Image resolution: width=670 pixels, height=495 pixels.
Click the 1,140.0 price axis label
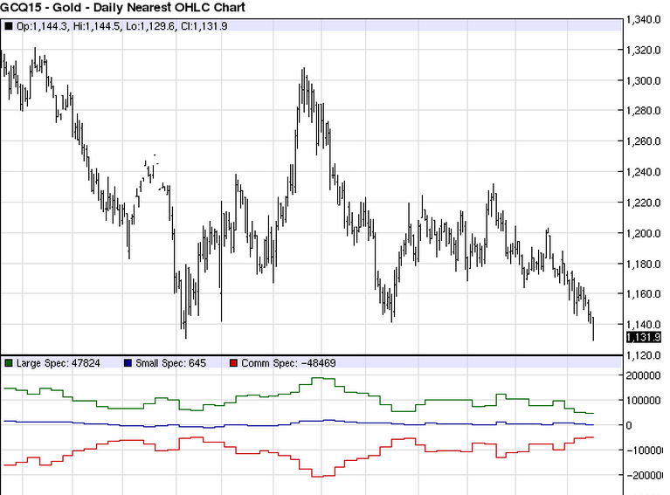click(x=644, y=325)
